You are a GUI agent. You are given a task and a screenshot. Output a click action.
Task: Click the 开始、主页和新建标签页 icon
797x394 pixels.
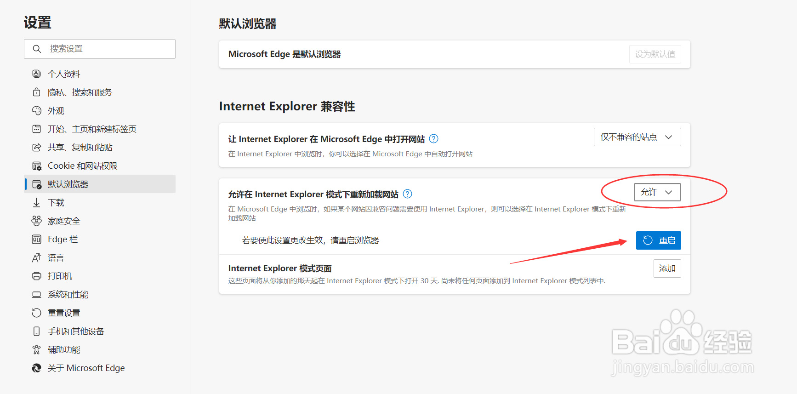click(x=36, y=129)
